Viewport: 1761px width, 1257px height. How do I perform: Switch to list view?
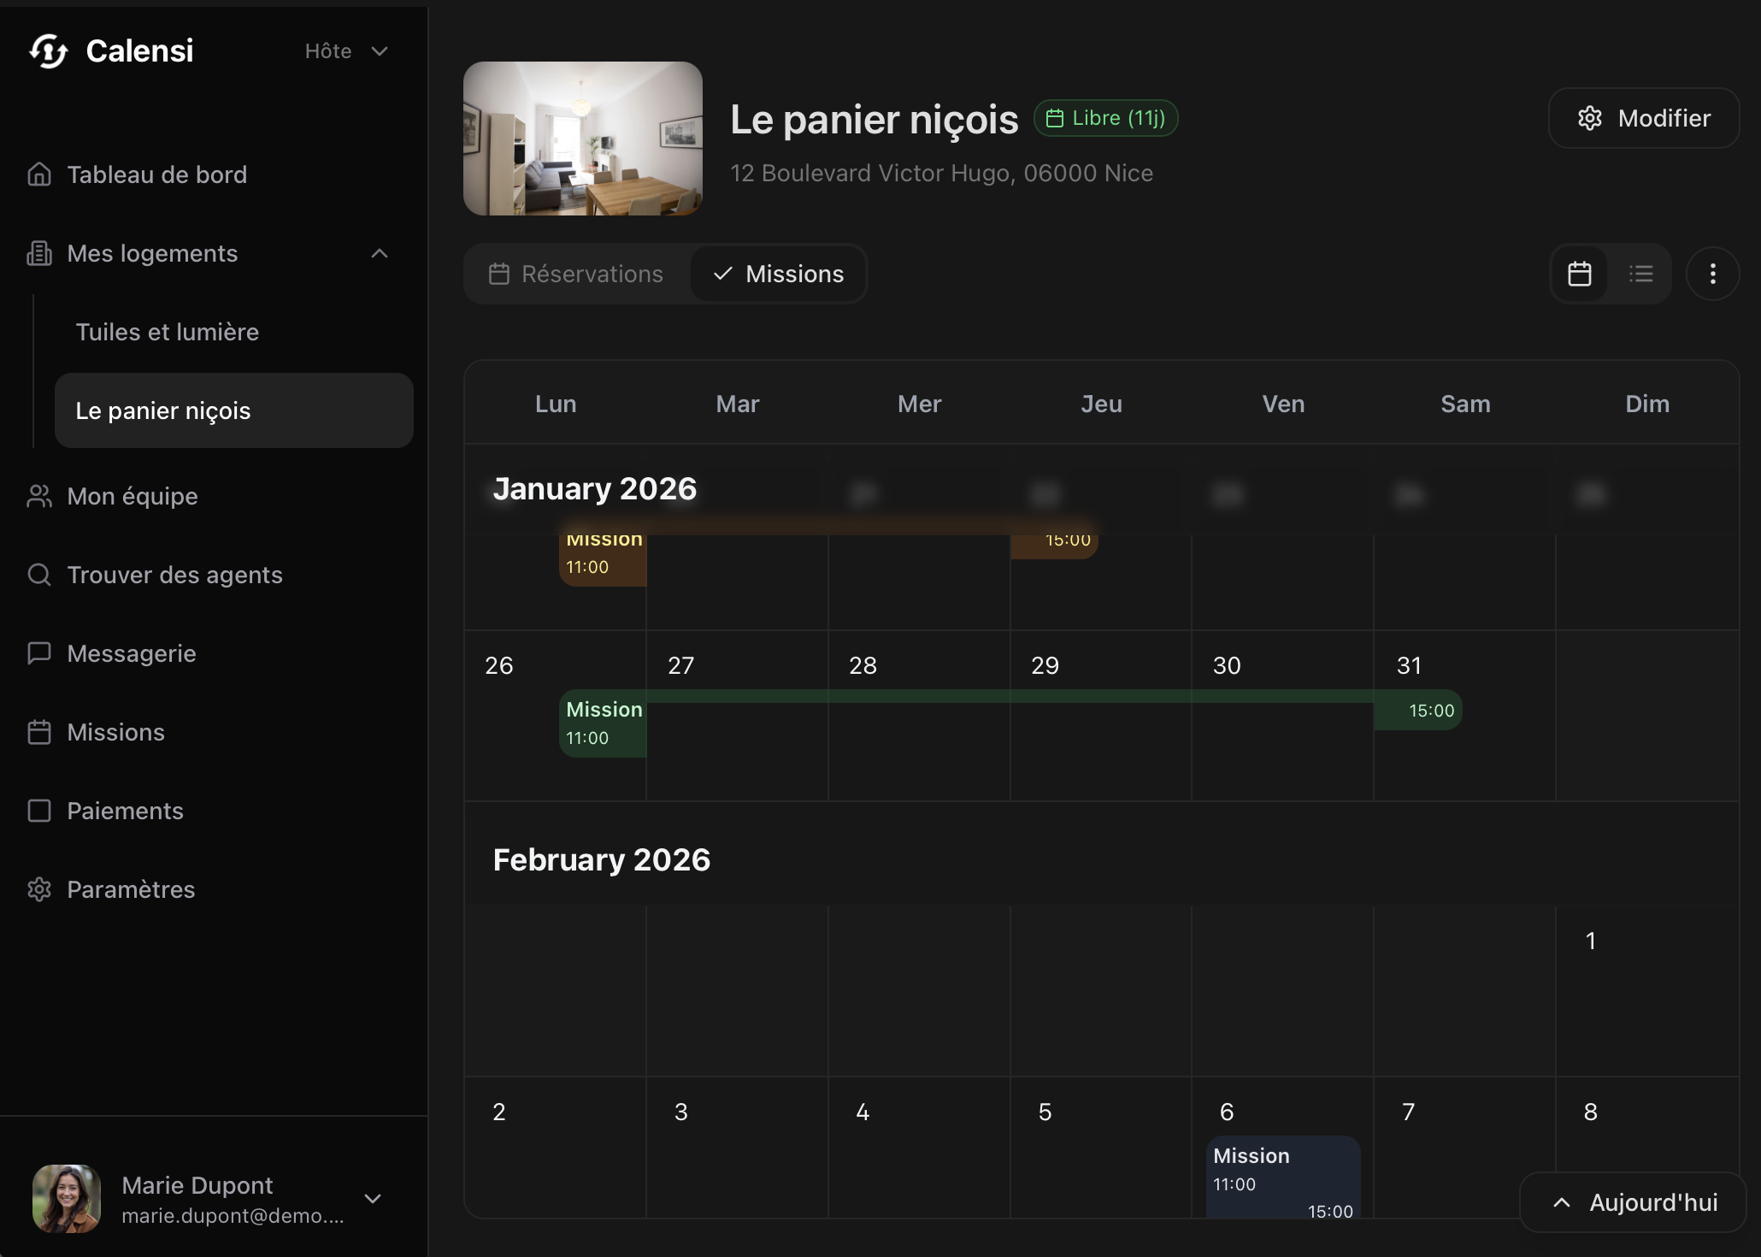point(1640,274)
